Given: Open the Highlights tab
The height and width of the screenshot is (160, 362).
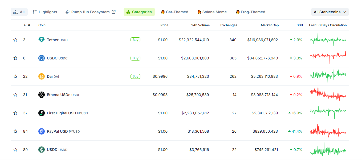Looking at the screenshot, I should click(45, 12).
